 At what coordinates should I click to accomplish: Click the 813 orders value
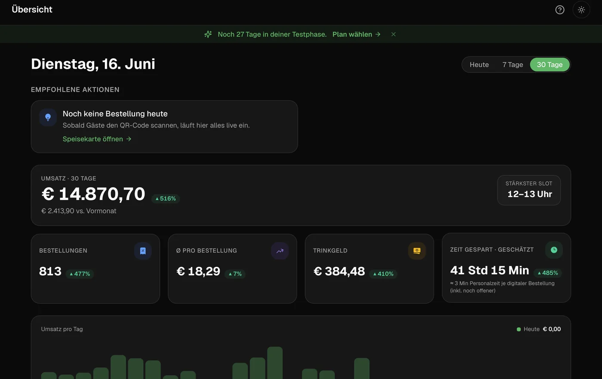click(x=50, y=272)
